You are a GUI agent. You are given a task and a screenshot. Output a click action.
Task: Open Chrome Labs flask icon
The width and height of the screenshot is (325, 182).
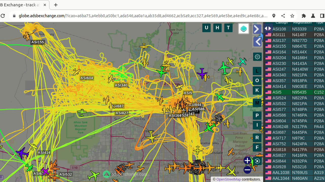(x=313, y=16)
